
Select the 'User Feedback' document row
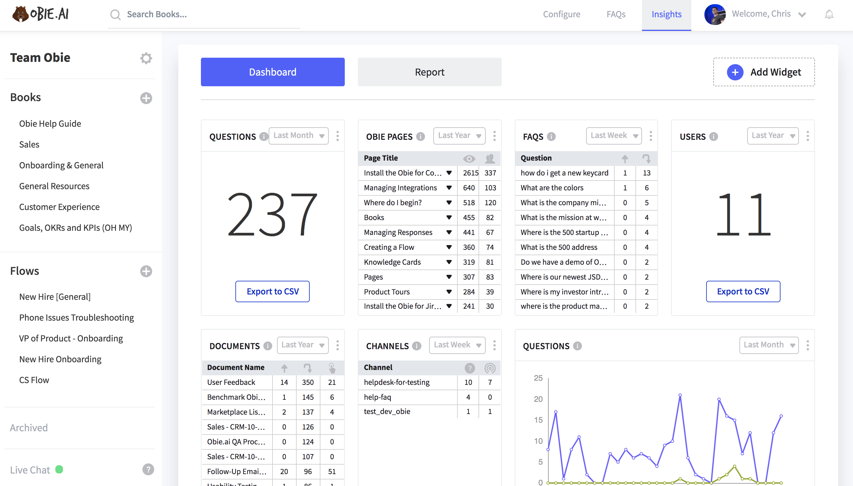(x=273, y=382)
